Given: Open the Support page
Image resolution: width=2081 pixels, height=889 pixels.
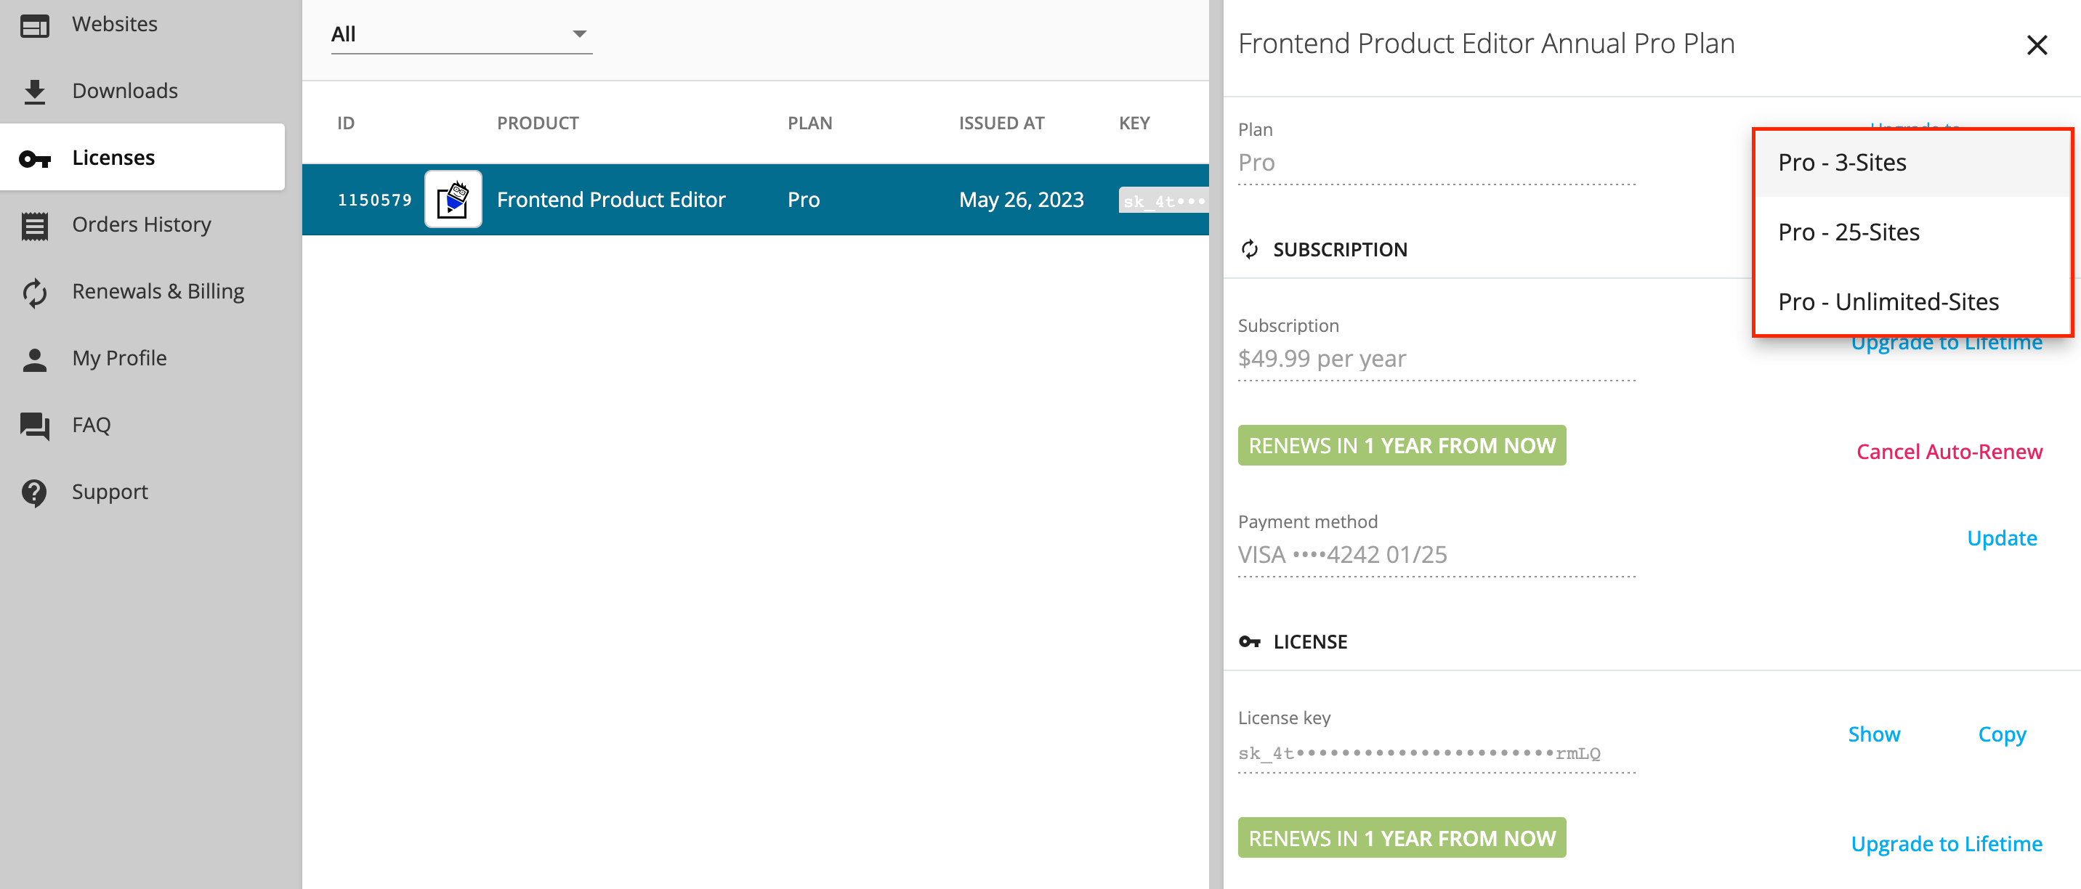Looking at the screenshot, I should [110, 492].
